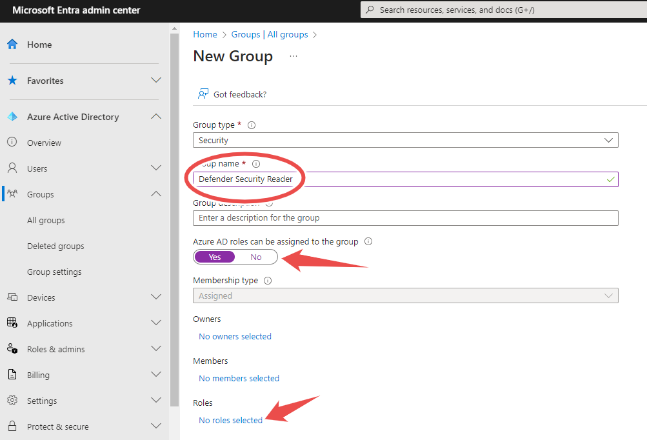Click the Devices icon in sidebar
This screenshot has width=647, height=440.
pos(12,297)
